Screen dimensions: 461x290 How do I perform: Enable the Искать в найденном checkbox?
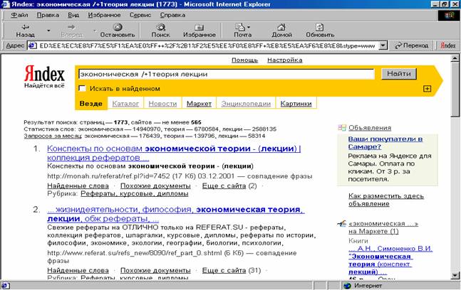tap(83, 88)
